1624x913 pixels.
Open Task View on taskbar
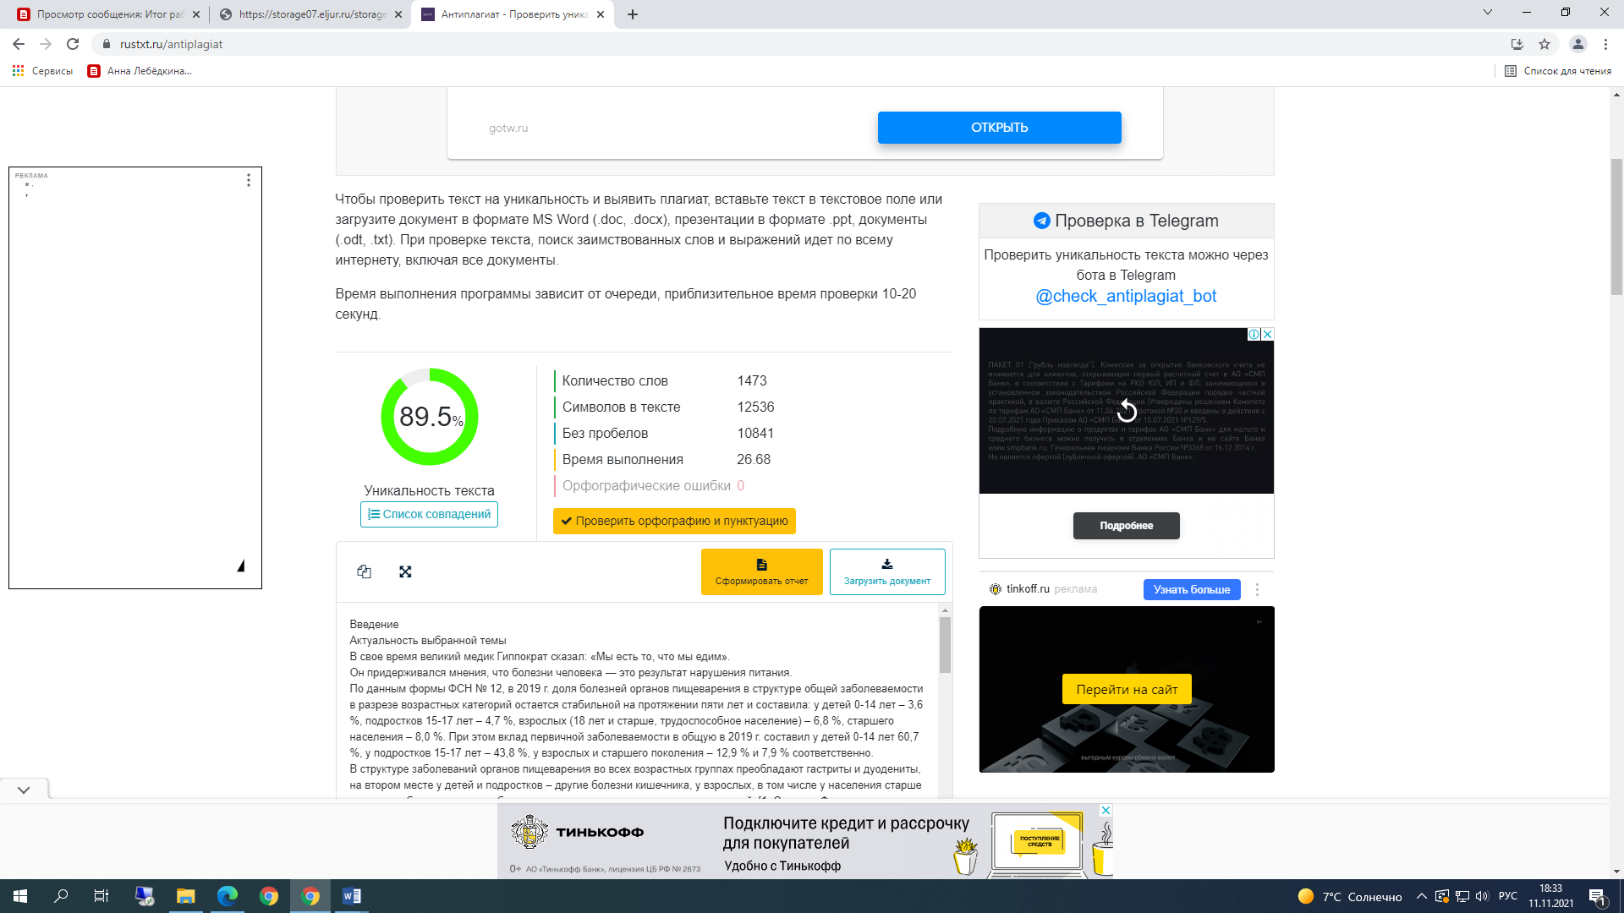point(101,896)
